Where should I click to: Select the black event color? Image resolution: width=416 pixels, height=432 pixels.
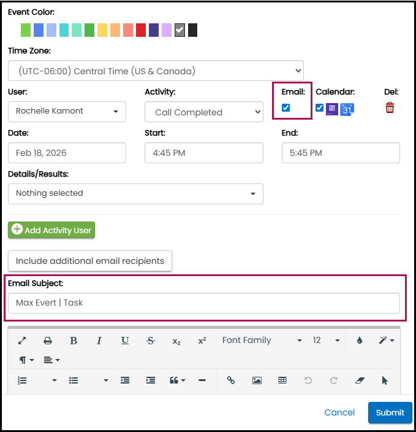(x=192, y=30)
